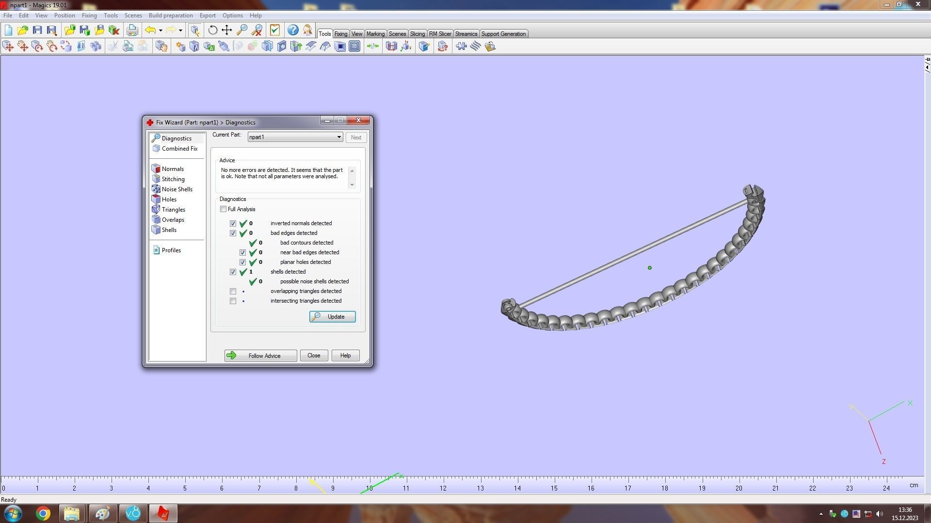
Task: Click the Follow Advice button
Action: pos(260,356)
